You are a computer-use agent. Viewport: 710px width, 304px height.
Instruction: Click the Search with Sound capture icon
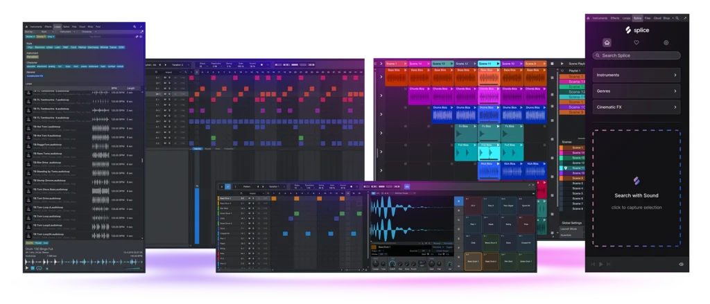[x=637, y=181]
